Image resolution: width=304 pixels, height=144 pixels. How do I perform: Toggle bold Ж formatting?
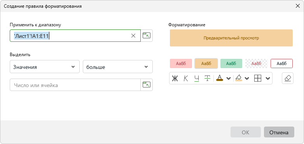[175, 78]
